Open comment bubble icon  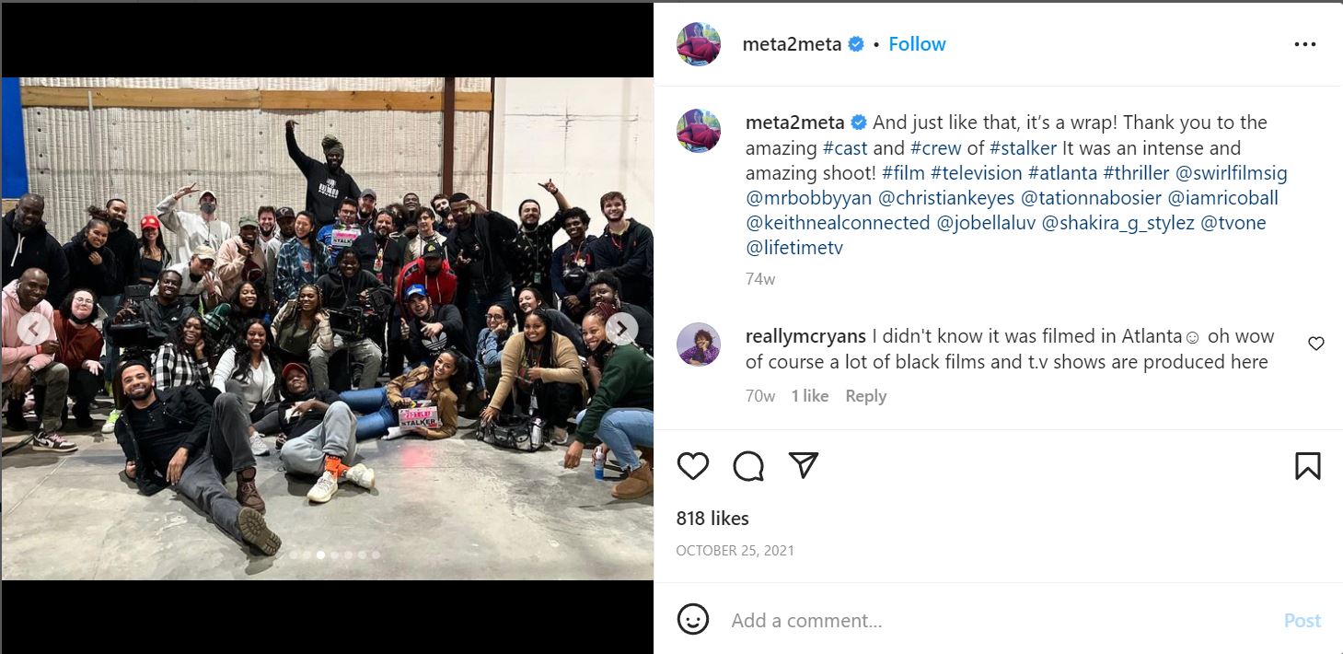[x=748, y=466]
